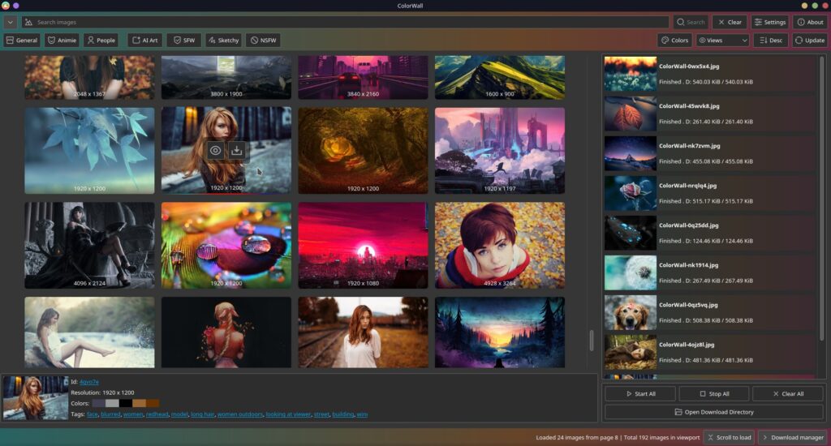Click the Search magnifier button
Viewport: 831px width, 446px height.
click(x=690, y=22)
